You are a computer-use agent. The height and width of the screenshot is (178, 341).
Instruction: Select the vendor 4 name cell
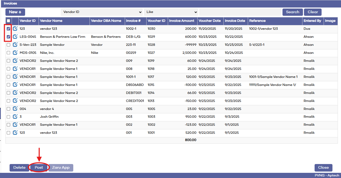click(x=47, y=109)
